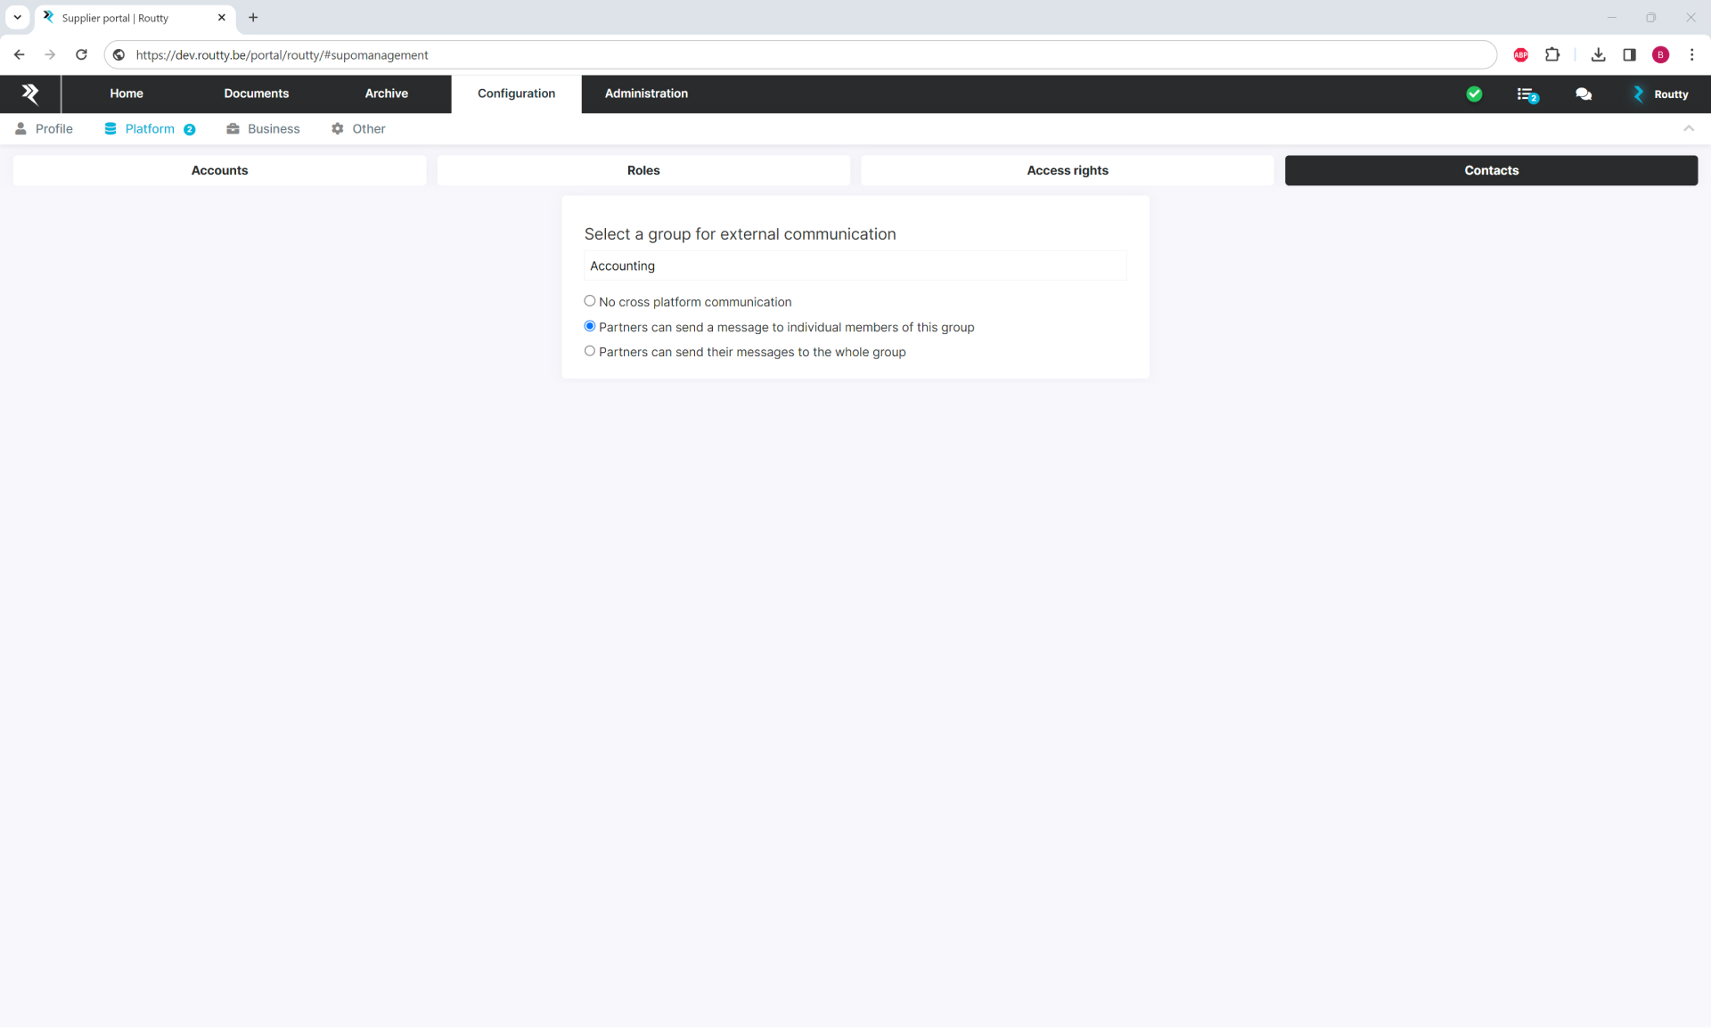The image size is (1711, 1028).
Task: Click the Accounts menu item
Action: click(220, 170)
